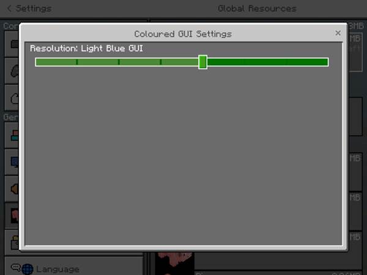Close the Coloured GUI Settings dialog
The image size is (367, 275).
pyautogui.click(x=338, y=33)
